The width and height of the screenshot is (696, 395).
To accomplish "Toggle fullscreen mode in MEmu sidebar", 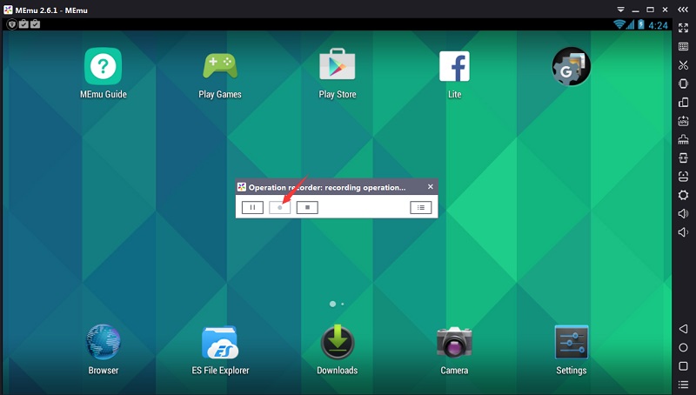I will coord(683,28).
